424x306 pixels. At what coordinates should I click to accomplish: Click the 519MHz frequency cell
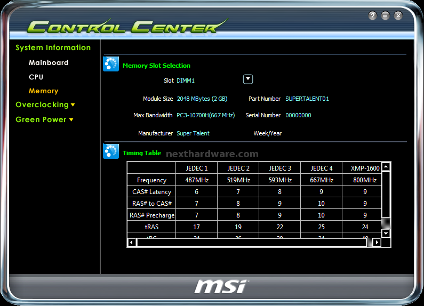point(238,180)
